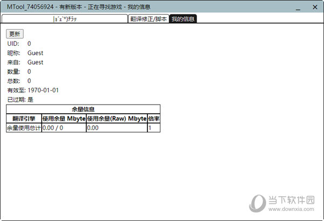
Task: Click the 翻译引擎 column header
Action: coord(24,119)
